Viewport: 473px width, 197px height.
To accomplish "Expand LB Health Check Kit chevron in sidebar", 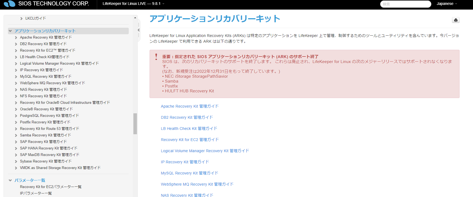I will (16, 57).
